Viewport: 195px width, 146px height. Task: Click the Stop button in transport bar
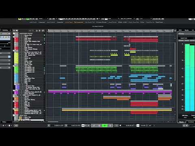tap(99, 125)
